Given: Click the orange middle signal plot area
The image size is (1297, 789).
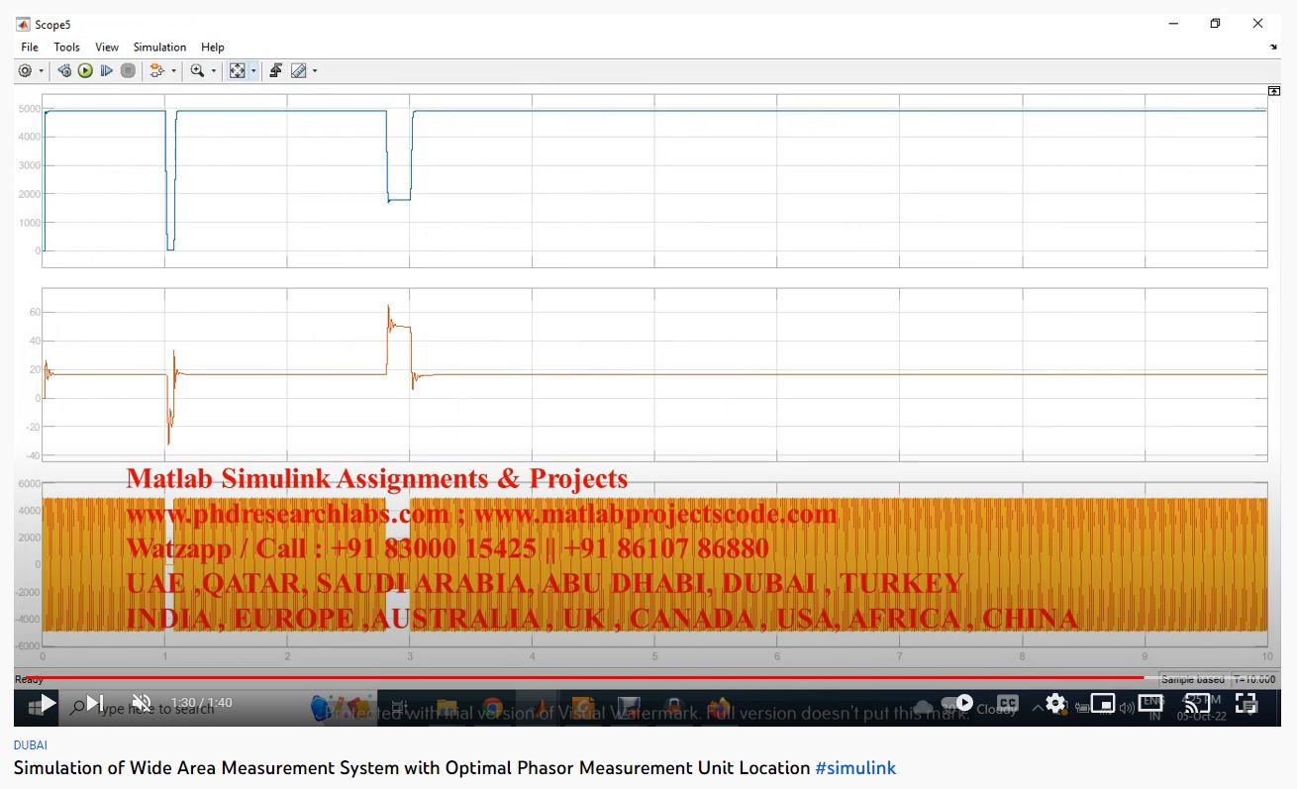Looking at the screenshot, I should (x=654, y=374).
